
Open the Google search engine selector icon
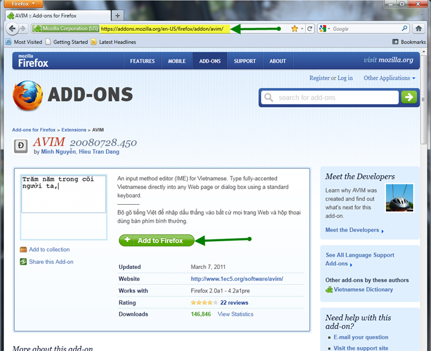click(x=323, y=28)
